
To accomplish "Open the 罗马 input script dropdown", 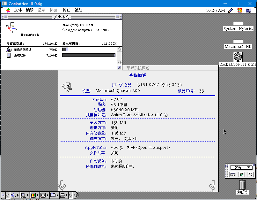I will pos(241,167).
